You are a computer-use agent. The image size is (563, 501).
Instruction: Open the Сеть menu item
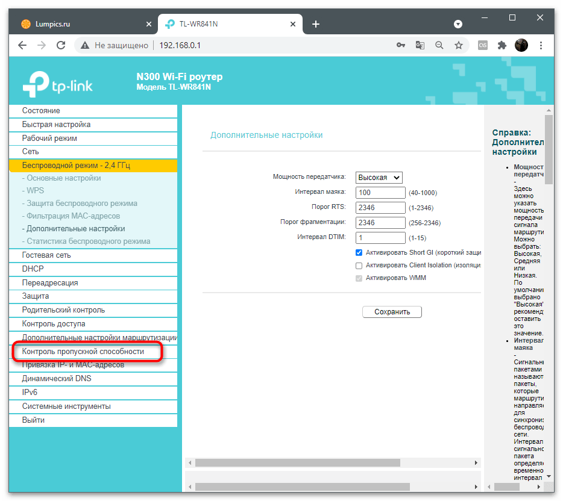[x=93, y=152]
